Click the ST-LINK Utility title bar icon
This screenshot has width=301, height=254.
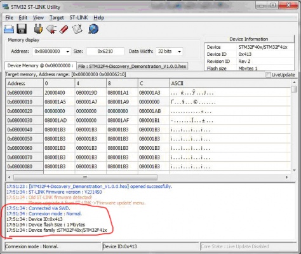pyautogui.click(x=6, y=7)
